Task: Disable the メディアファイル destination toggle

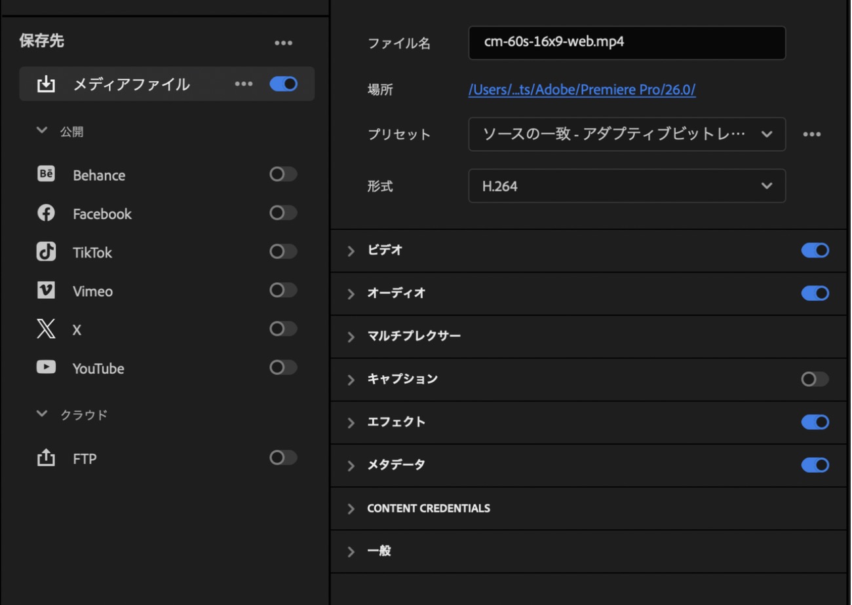Action: coord(284,84)
